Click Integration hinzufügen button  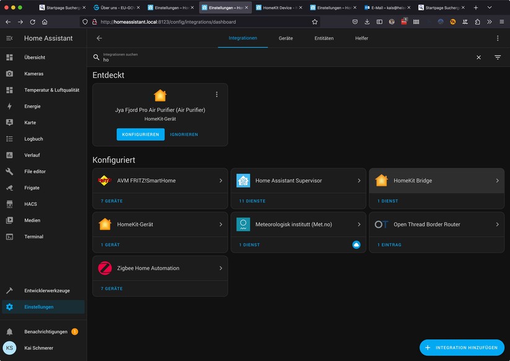click(462, 347)
